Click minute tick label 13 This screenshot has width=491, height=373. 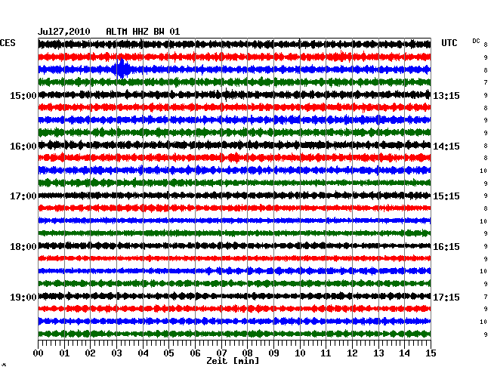[x=378, y=353]
